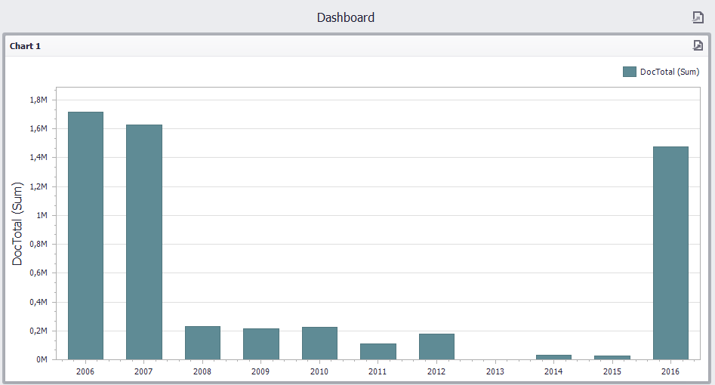Click the 2013 X-axis label
715x385 pixels.
tap(495, 371)
